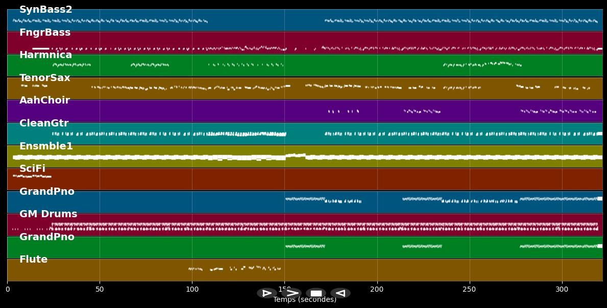This screenshot has height=308, width=607.
Task: Click the CleanGtr track label
Action: coord(44,123)
